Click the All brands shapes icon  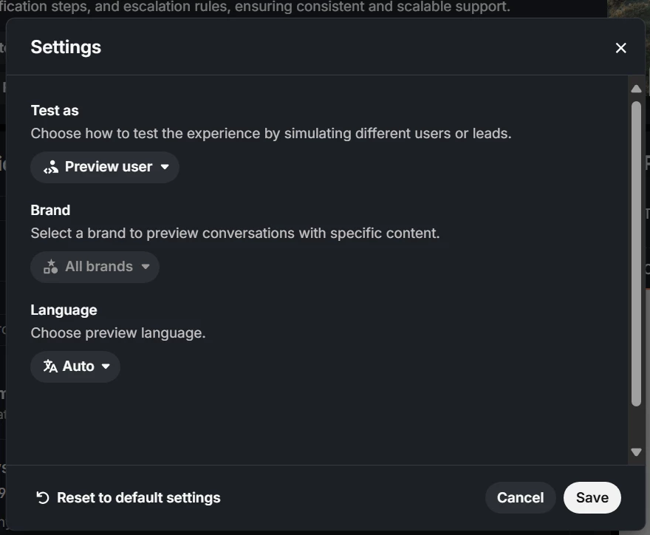(51, 267)
